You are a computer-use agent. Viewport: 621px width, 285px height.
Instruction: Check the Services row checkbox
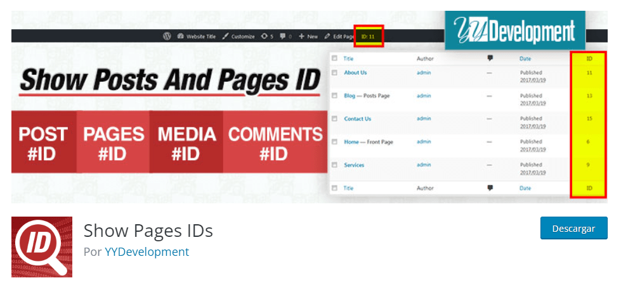pos(335,165)
